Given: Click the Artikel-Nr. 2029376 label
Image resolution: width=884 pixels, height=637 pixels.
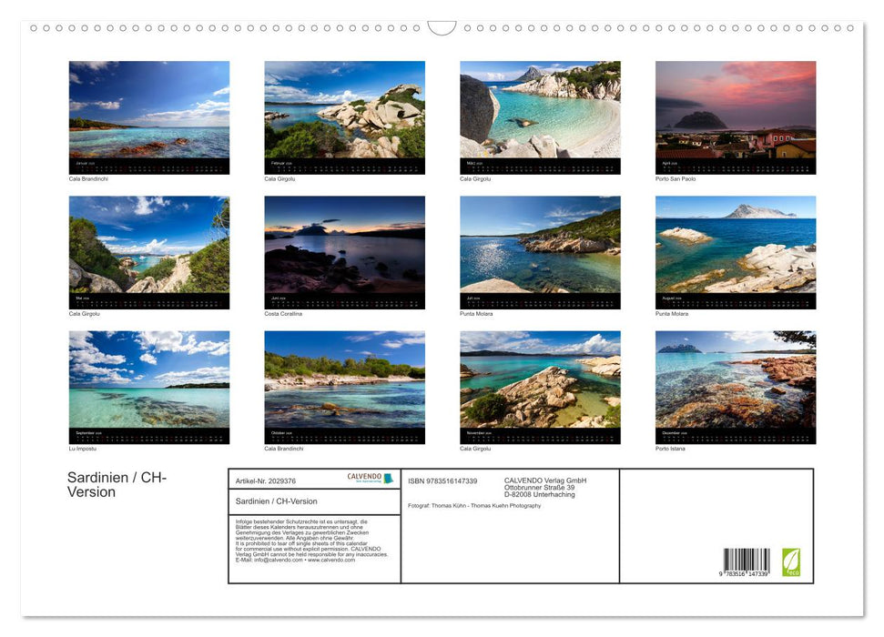Looking at the screenshot, I should [266, 480].
